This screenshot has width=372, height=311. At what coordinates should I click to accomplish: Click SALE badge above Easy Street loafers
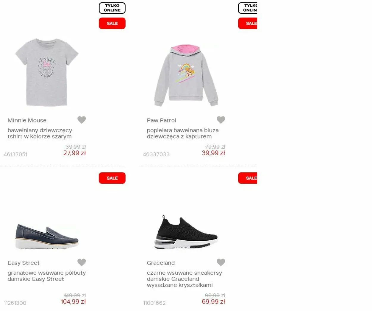coord(112,178)
